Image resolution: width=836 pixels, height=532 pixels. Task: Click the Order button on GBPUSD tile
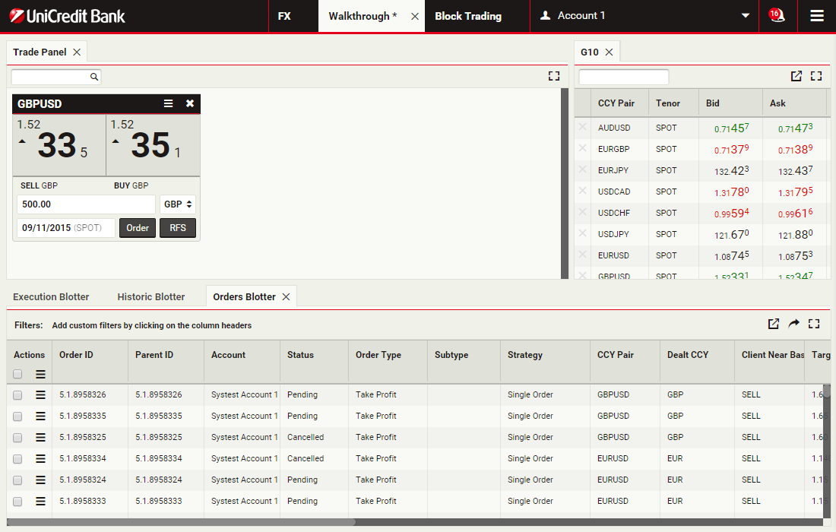pos(138,228)
